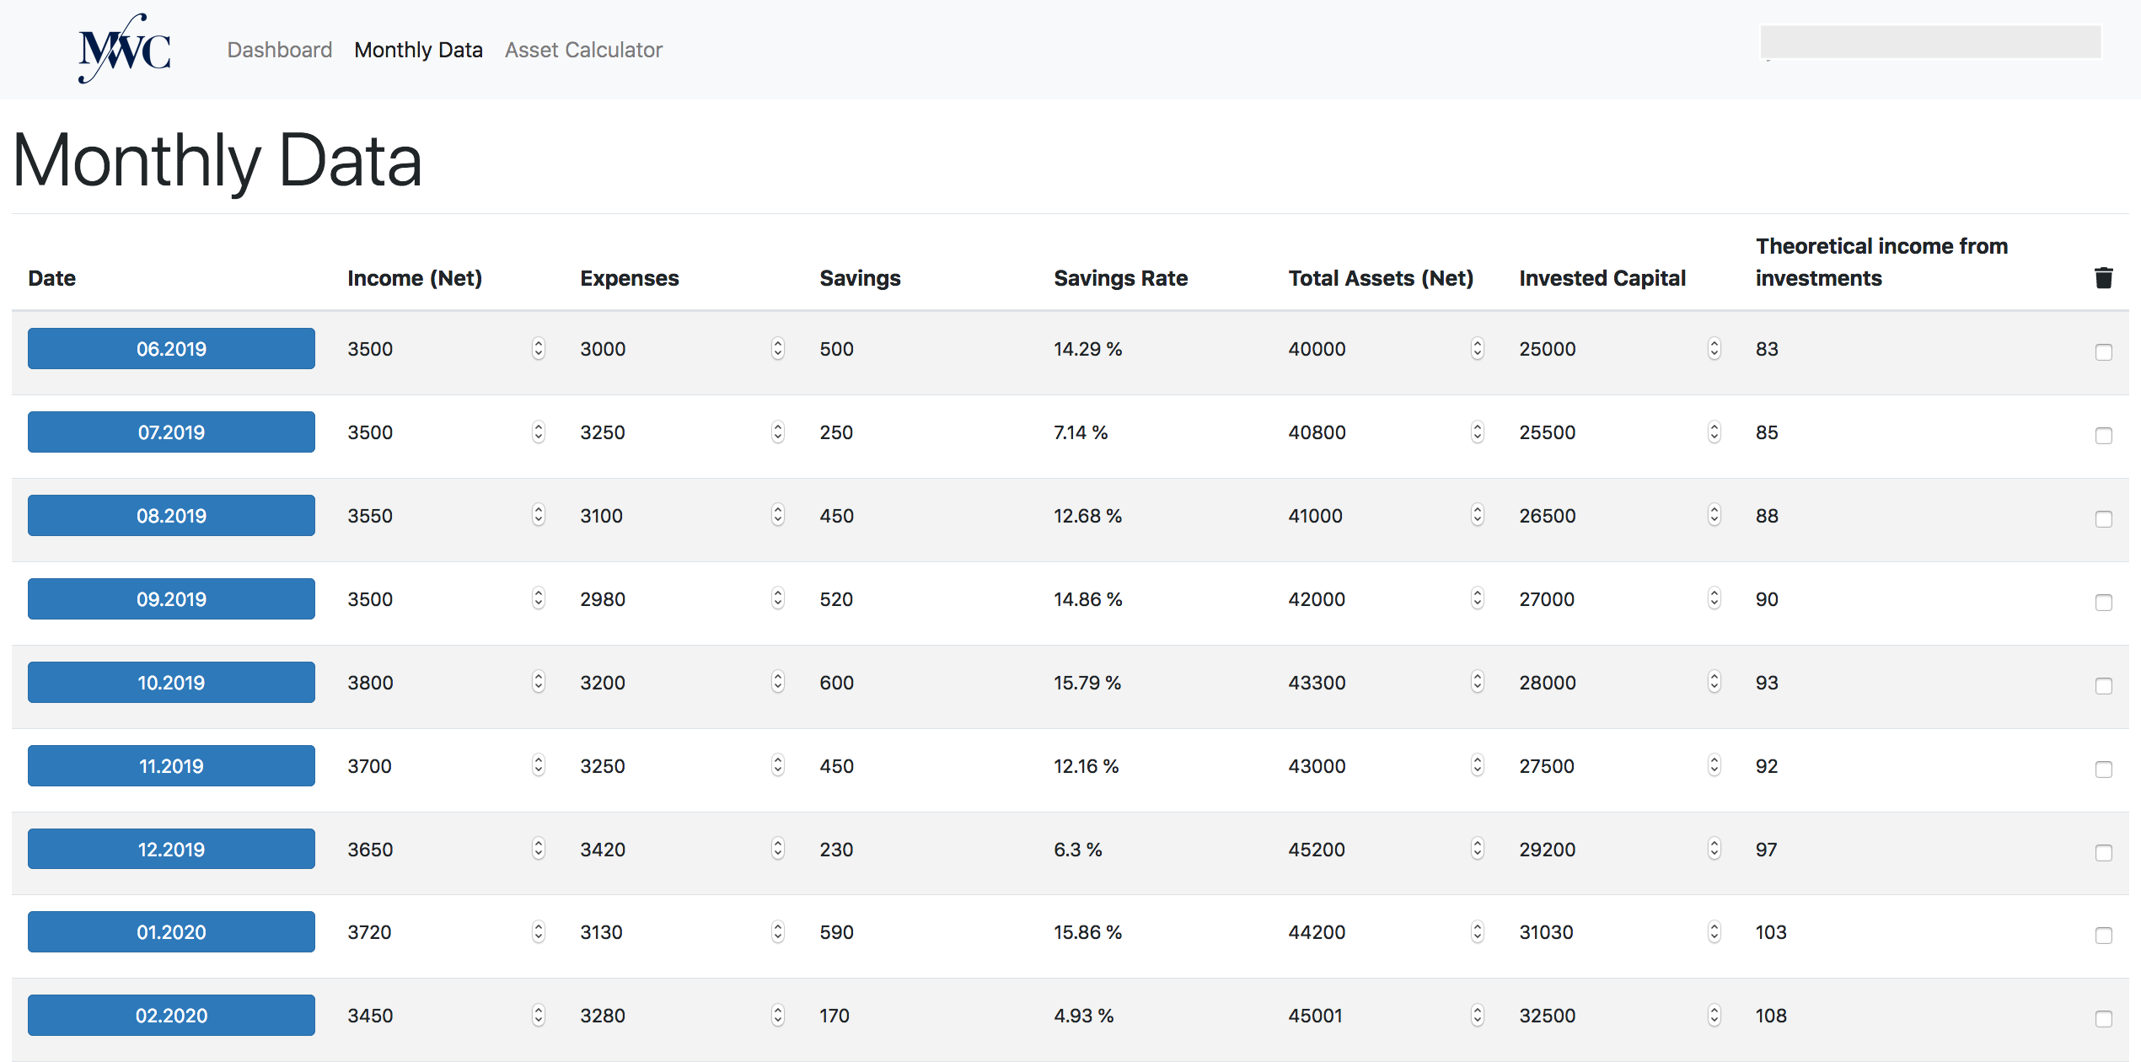Check the 08.2019 row checkbox
2141x1062 pixels.
[2103, 518]
